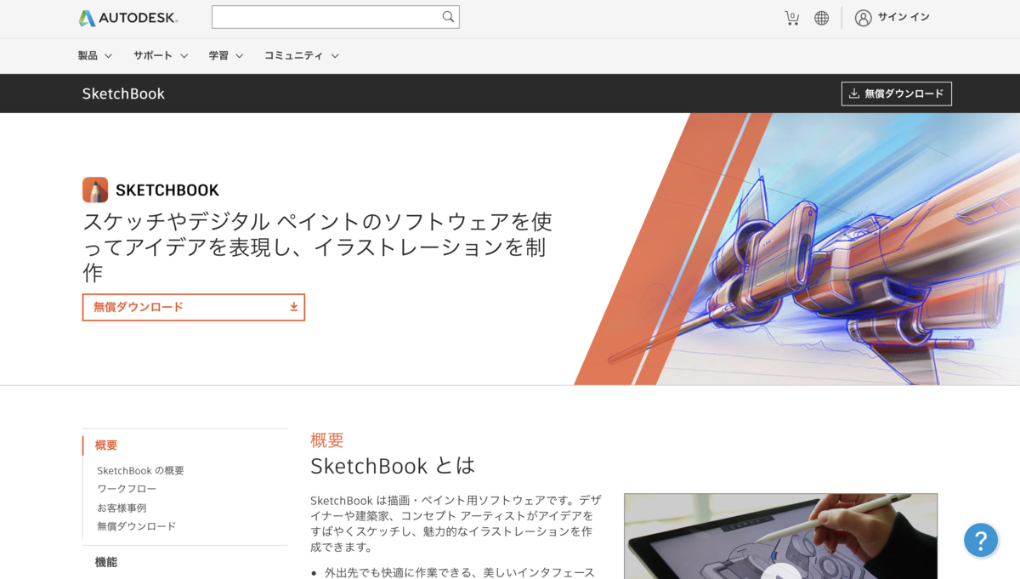Click the tablet sketching video thumbnail
Viewport: 1020px width, 579px height.
[x=780, y=536]
